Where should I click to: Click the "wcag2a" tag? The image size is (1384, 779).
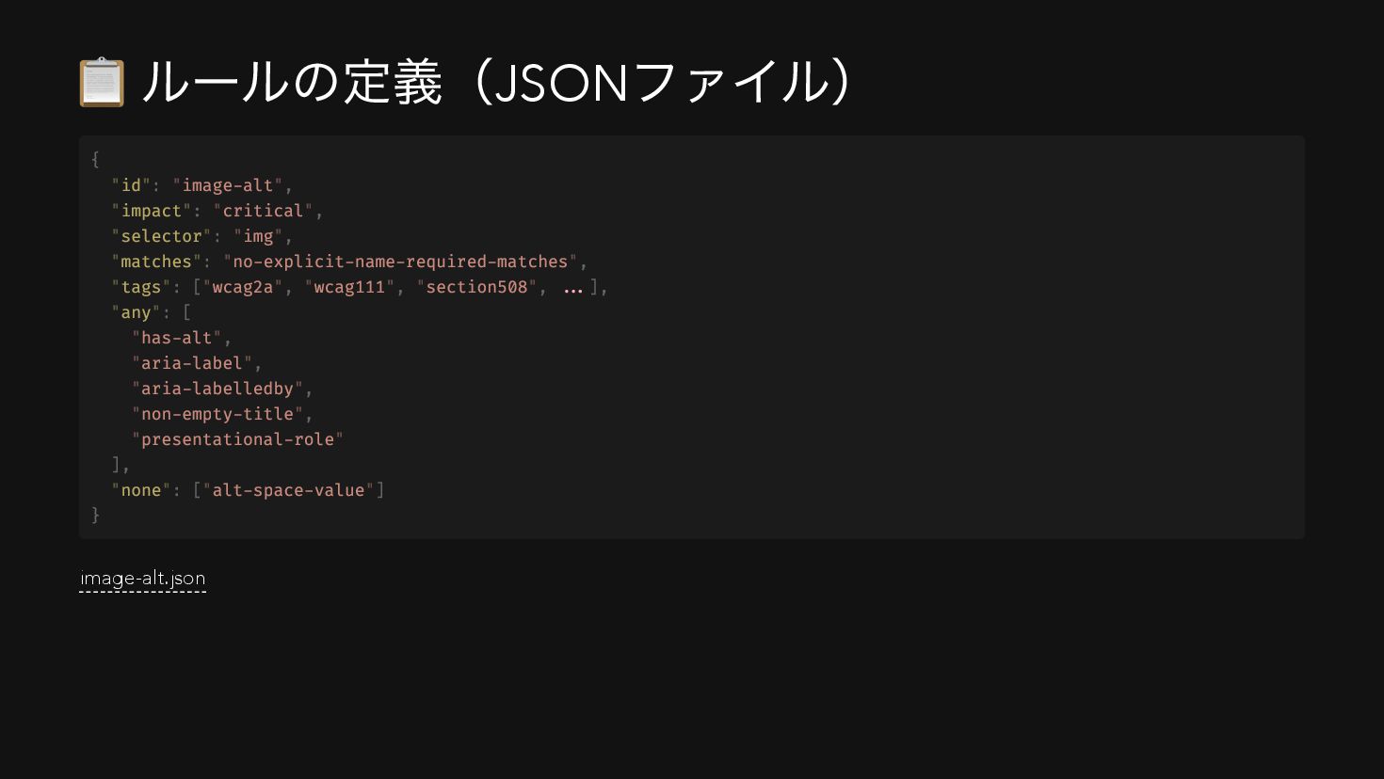point(243,287)
